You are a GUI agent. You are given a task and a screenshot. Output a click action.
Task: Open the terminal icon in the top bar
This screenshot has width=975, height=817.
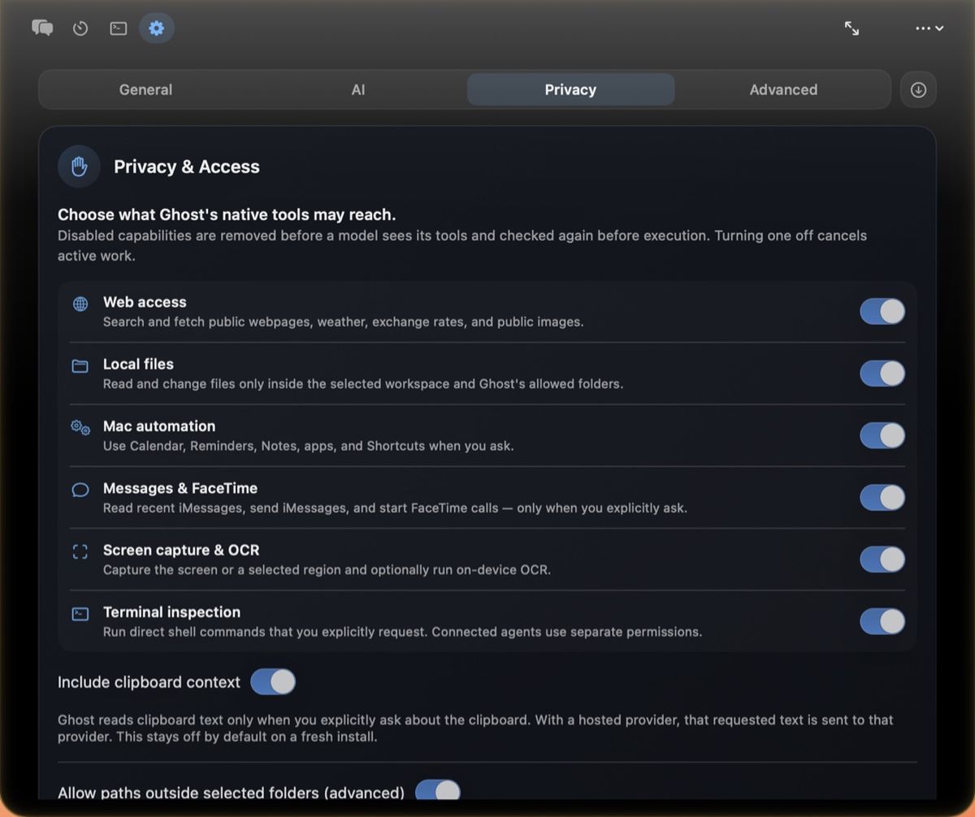[x=119, y=28]
